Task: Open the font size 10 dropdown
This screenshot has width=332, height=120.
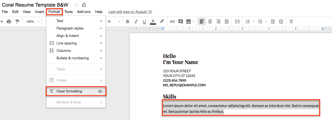Action: click(x=114, y=22)
